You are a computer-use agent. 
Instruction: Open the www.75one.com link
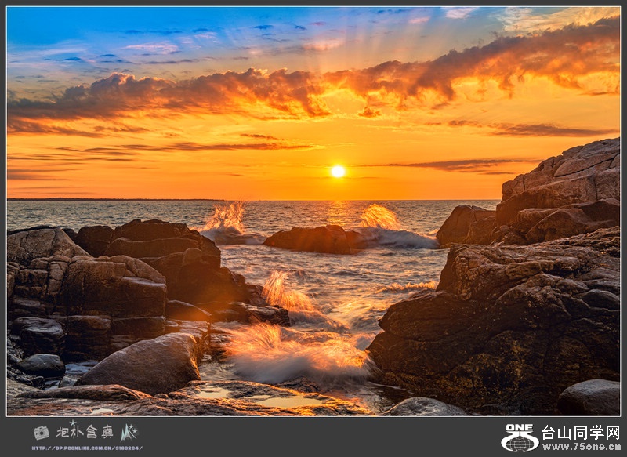coord(581,448)
